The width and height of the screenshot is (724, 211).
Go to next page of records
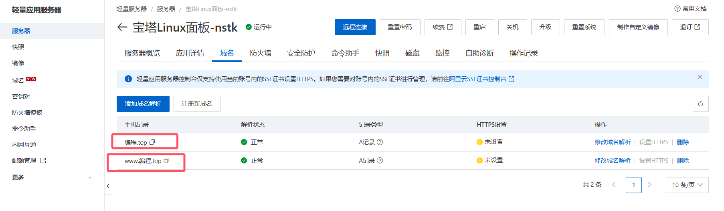coord(650,185)
